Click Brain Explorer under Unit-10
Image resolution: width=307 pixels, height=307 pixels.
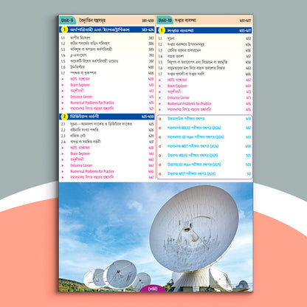point(177,86)
